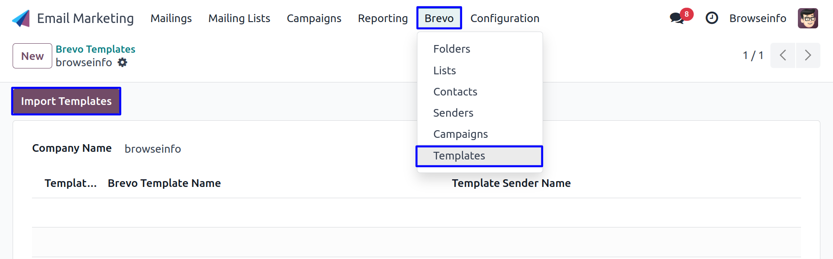Create a New record button
Image resolution: width=833 pixels, height=259 pixels.
32,56
